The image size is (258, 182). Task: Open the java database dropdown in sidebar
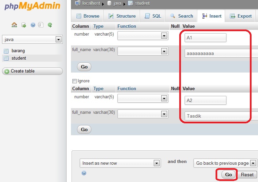coord(32,39)
